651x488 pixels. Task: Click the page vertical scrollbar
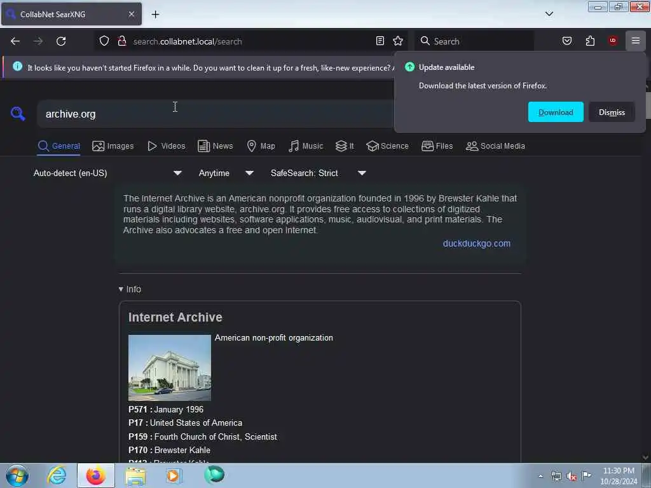pos(647,272)
